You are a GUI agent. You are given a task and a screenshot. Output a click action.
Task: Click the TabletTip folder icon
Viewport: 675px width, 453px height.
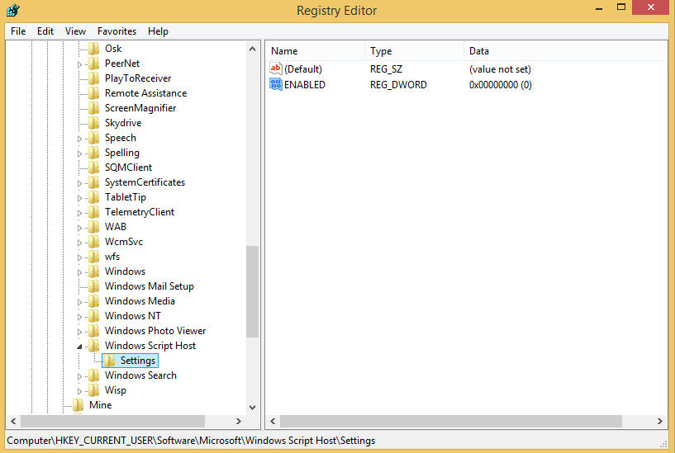pos(94,197)
